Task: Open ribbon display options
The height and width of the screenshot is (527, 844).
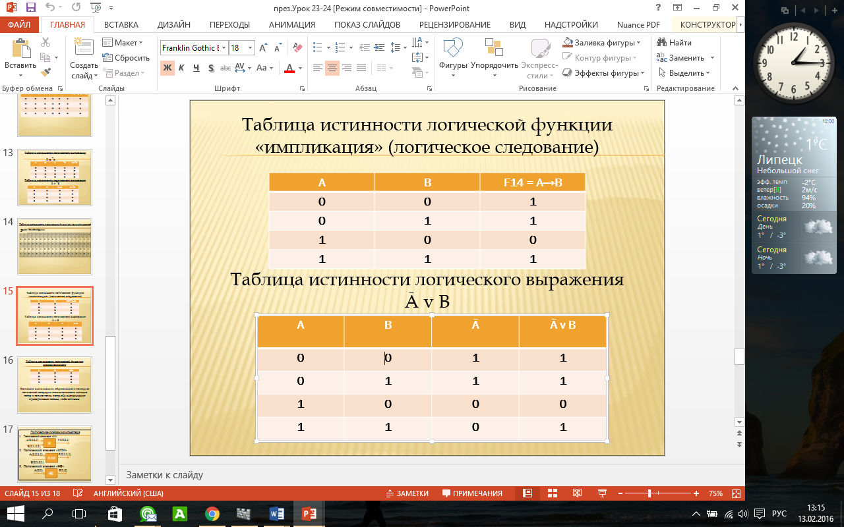Action: pyautogui.click(x=677, y=8)
